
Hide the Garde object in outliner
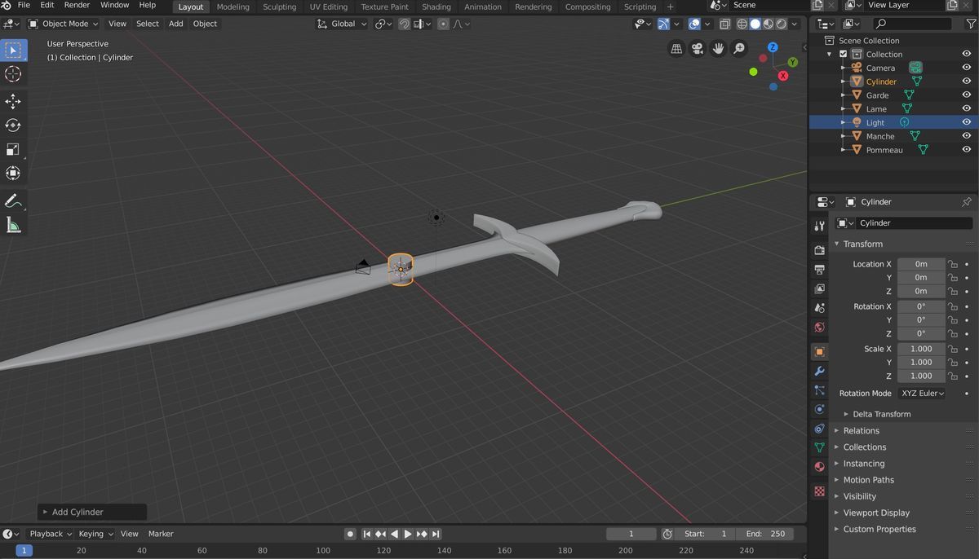[x=966, y=95]
